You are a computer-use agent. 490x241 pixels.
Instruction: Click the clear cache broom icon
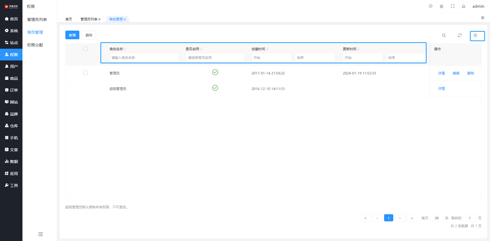442,6
